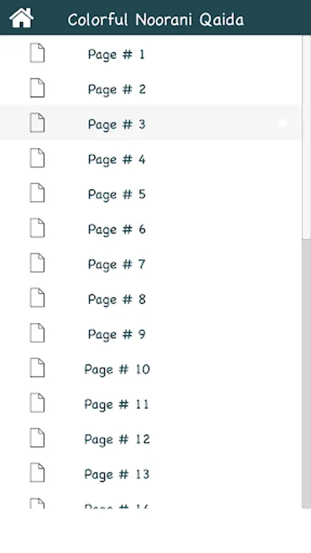Screen dimensions: 311x553
Task: Select Page # 13 in the list
Action: tap(151, 473)
